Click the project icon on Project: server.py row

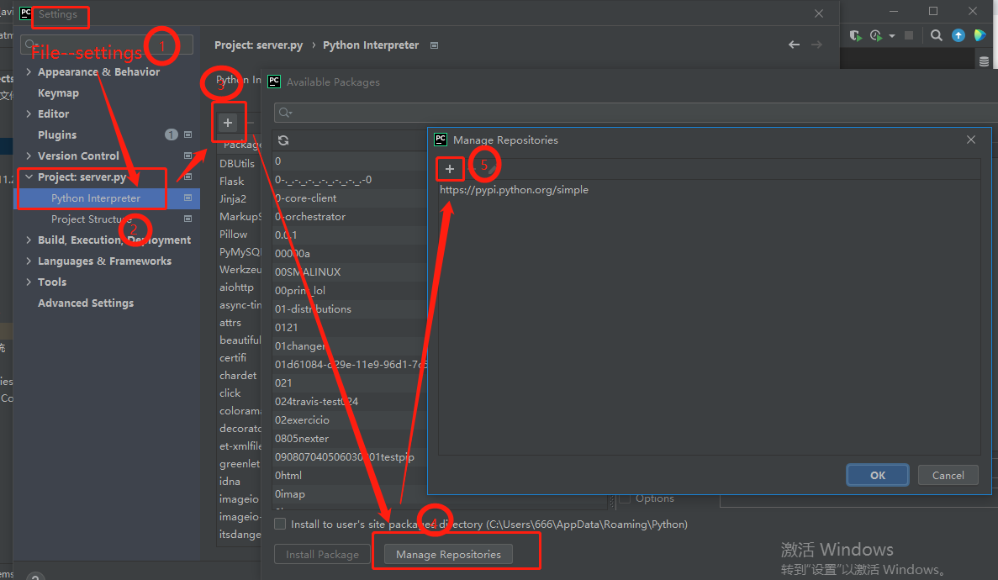coord(187,177)
